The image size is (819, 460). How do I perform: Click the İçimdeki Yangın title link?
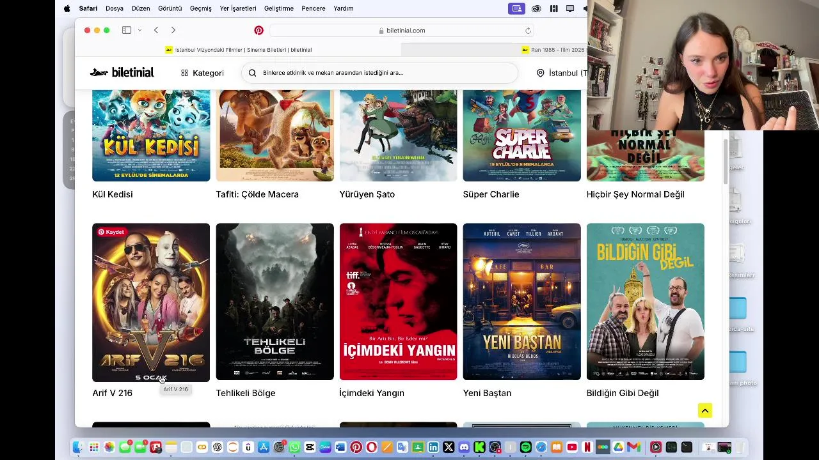click(372, 393)
